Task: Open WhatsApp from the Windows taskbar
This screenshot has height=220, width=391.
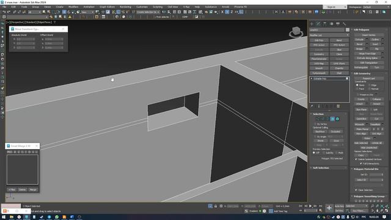Action: (x=57, y=217)
